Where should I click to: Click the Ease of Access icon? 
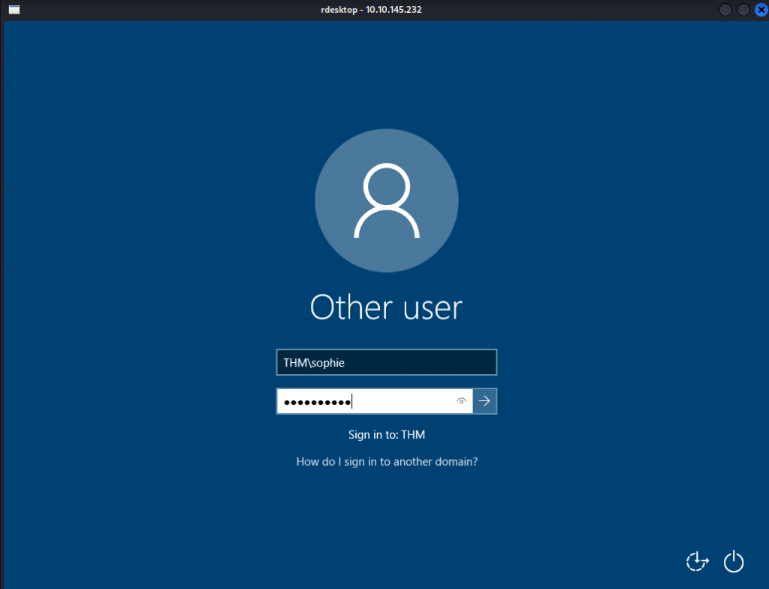tap(698, 561)
